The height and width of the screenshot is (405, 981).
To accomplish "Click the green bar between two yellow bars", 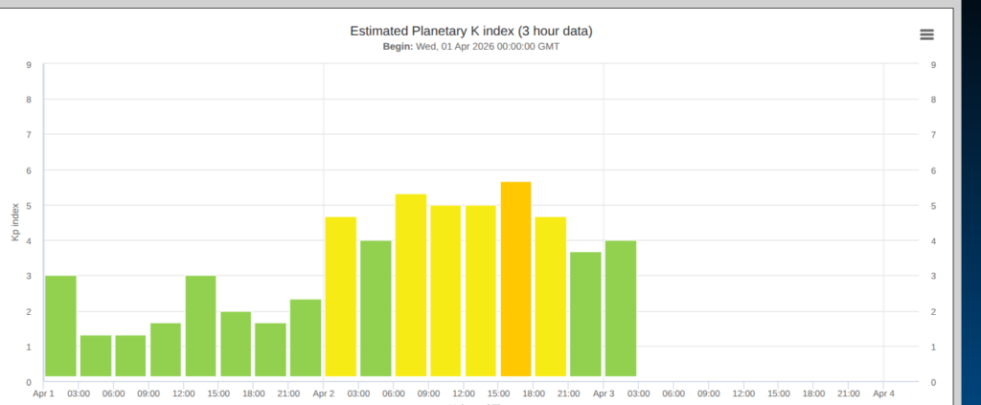I will (x=376, y=308).
